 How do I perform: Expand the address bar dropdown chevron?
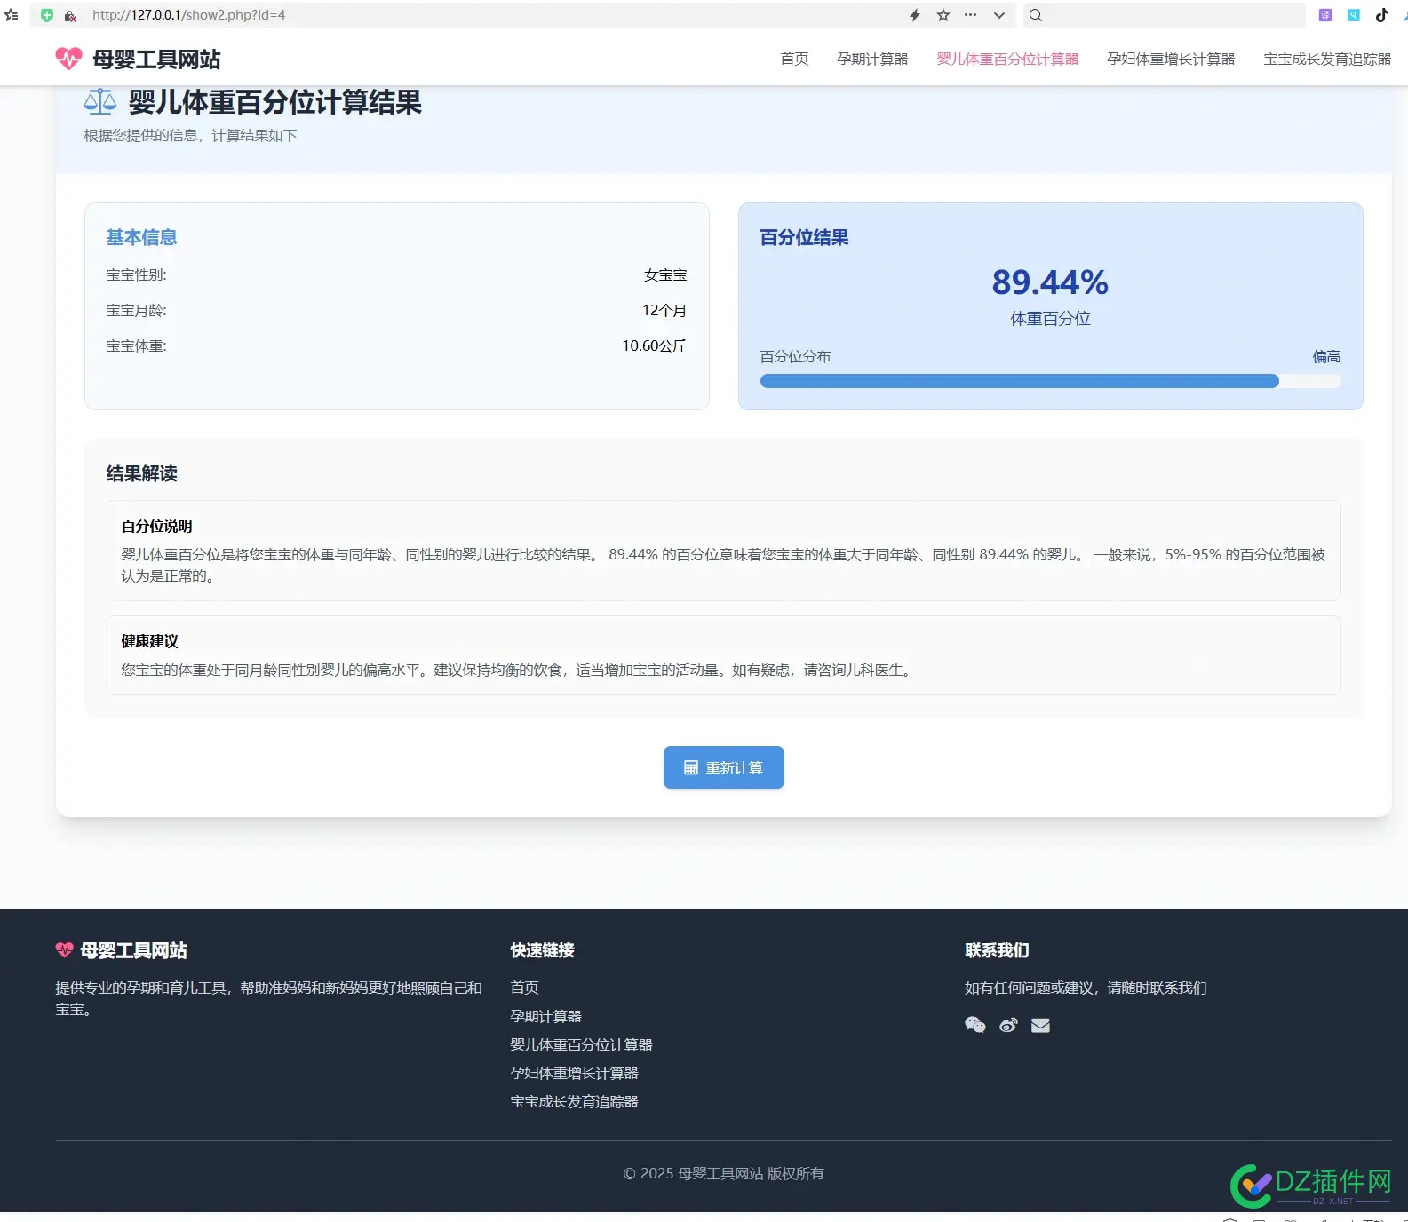[999, 15]
